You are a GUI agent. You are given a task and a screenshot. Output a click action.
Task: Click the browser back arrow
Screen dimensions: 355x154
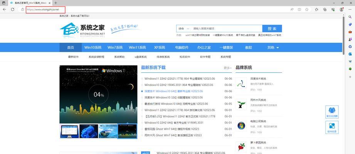pyautogui.click(x=5, y=10)
